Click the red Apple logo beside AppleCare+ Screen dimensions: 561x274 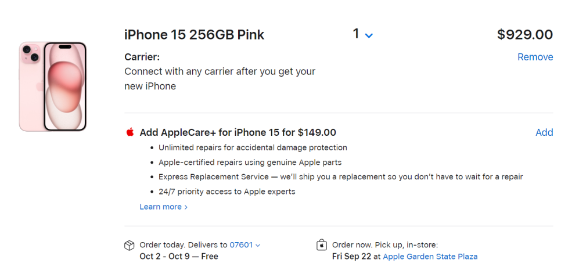coord(130,132)
